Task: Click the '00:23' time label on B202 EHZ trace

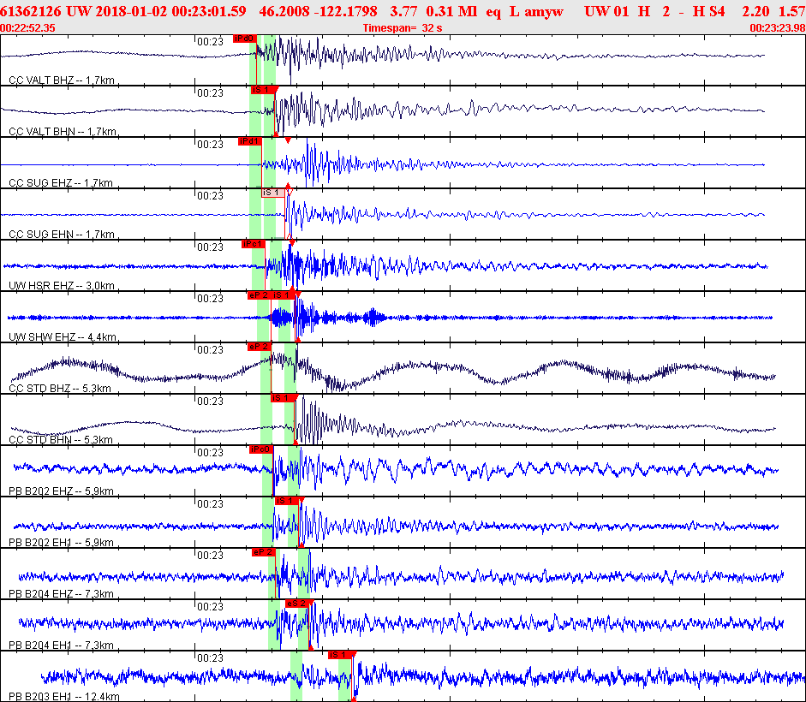Action: click(x=210, y=453)
